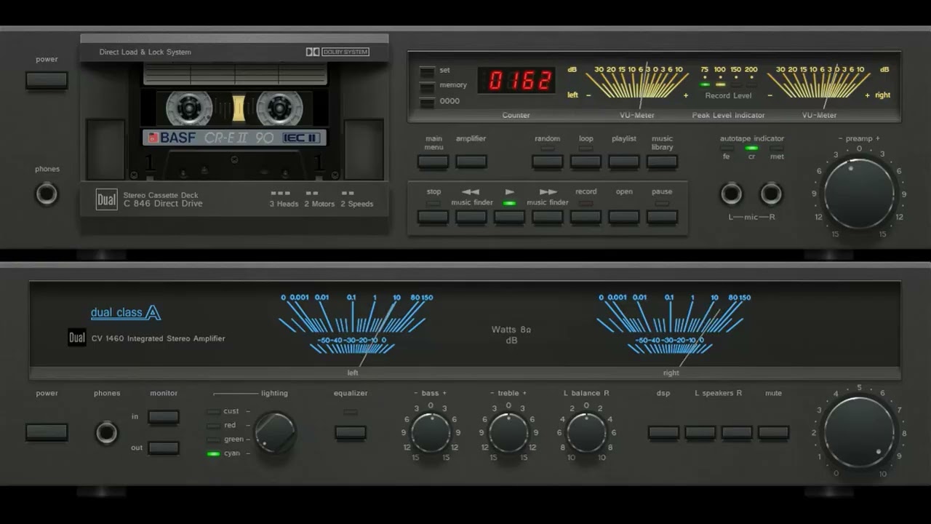Click the dual class A logo
This screenshot has height=524, width=931.
[126, 313]
